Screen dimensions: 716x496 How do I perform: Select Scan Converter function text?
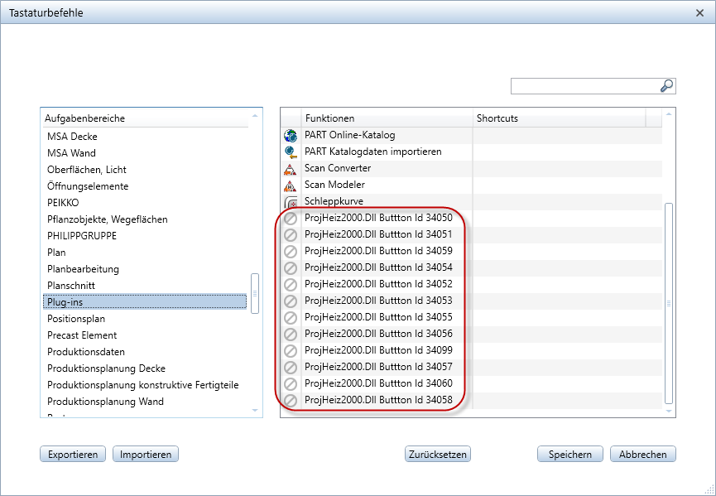click(x=338, y=168)
